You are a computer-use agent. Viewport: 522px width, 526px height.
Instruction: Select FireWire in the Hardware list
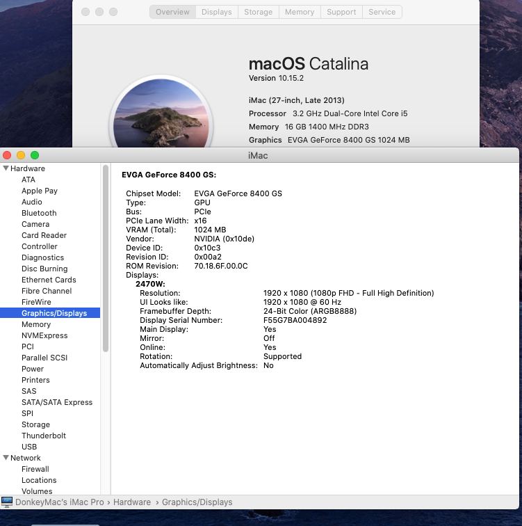37,302
